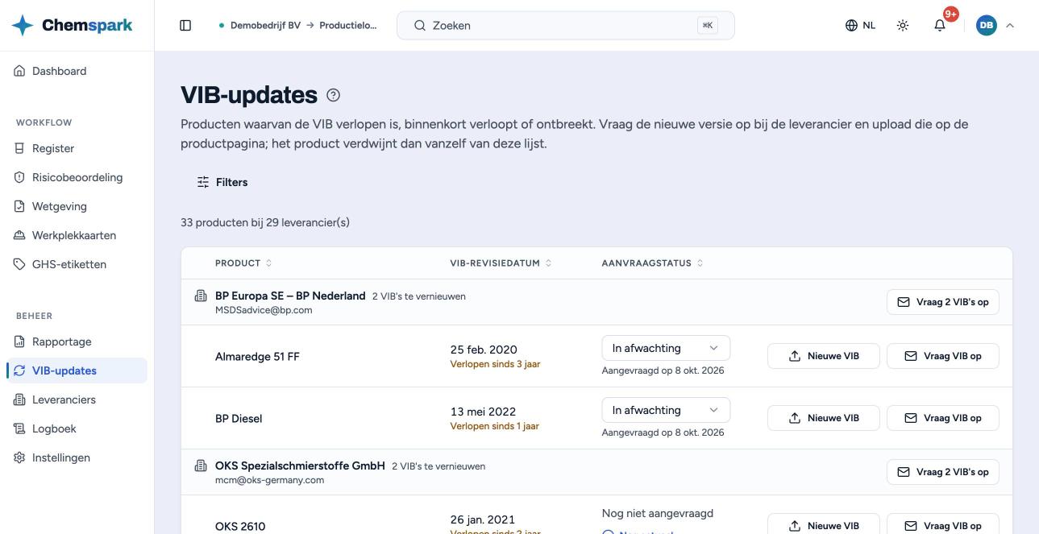Open Instellingen in the sidebar

[x=77, y=457]
